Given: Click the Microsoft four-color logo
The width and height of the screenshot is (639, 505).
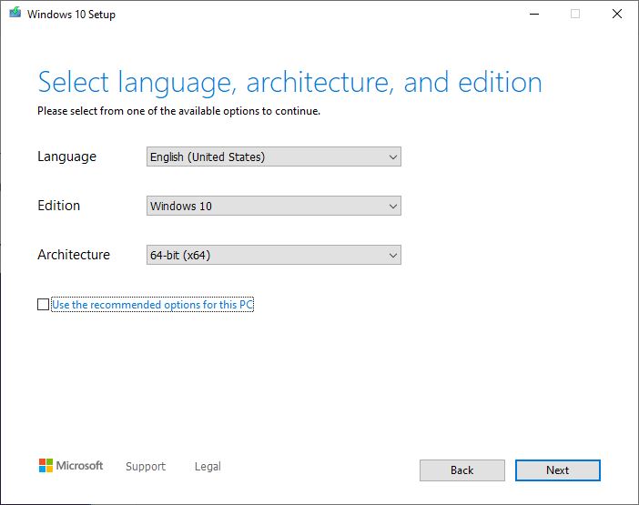Looking at the screenshot, I should tap(46, 466).
